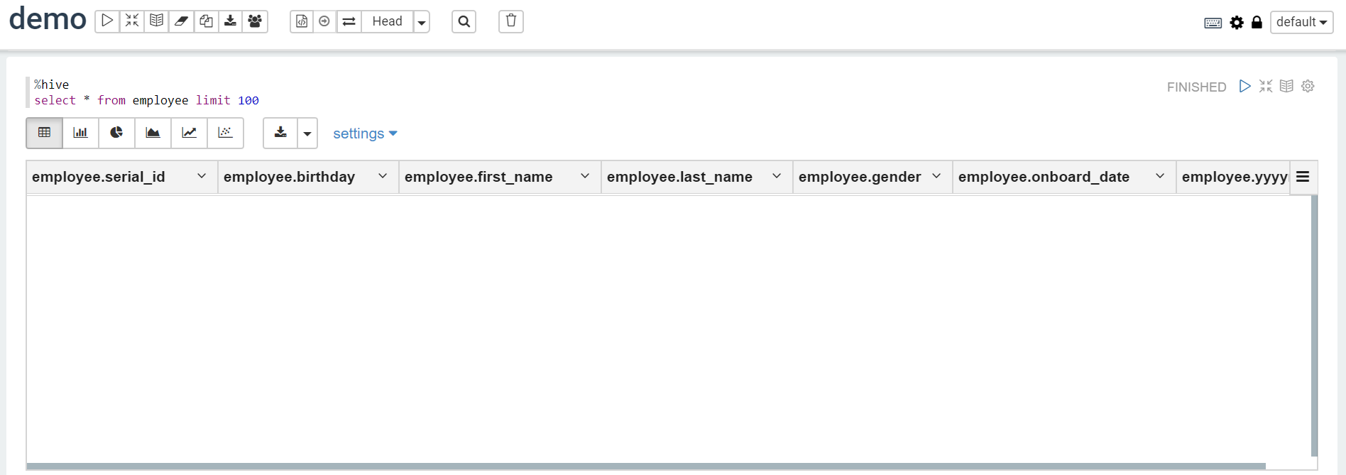Click the clear output eraser icon
This screenshot has height=475, width=1346.
coord(181,21)
